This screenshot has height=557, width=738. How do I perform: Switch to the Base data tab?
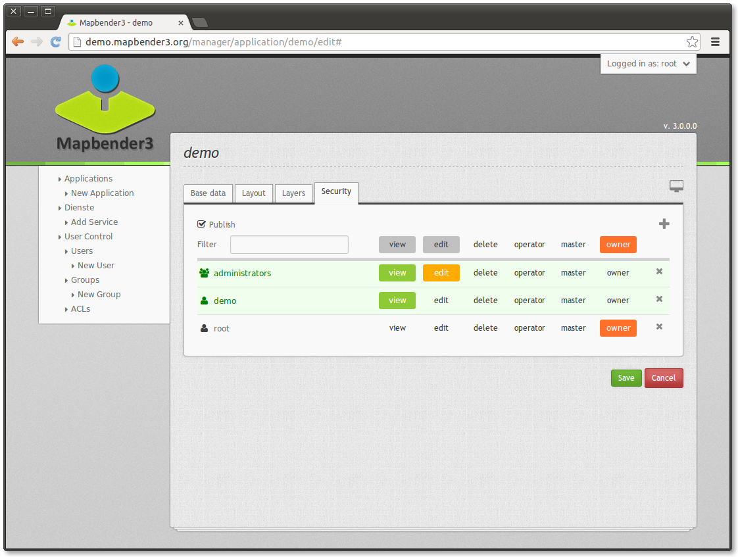208,193
